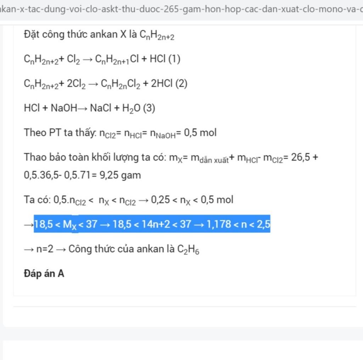Click the value '0,5 mol' after nNaOH
363x360 pixels.
[x=200, y=133]
